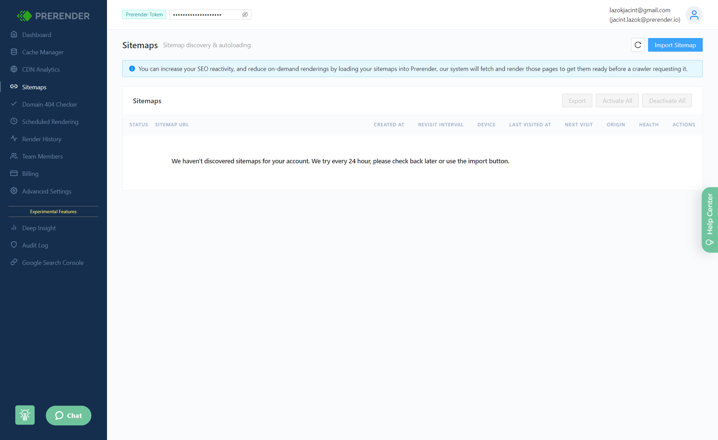
Task: Click the SITEMAP URL column header
Action: 172,125
